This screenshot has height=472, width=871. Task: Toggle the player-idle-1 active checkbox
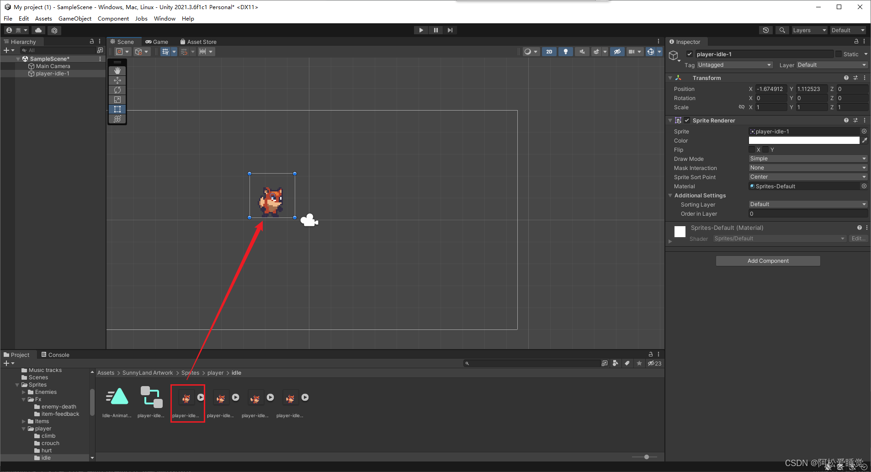click(x=690, y=54)
